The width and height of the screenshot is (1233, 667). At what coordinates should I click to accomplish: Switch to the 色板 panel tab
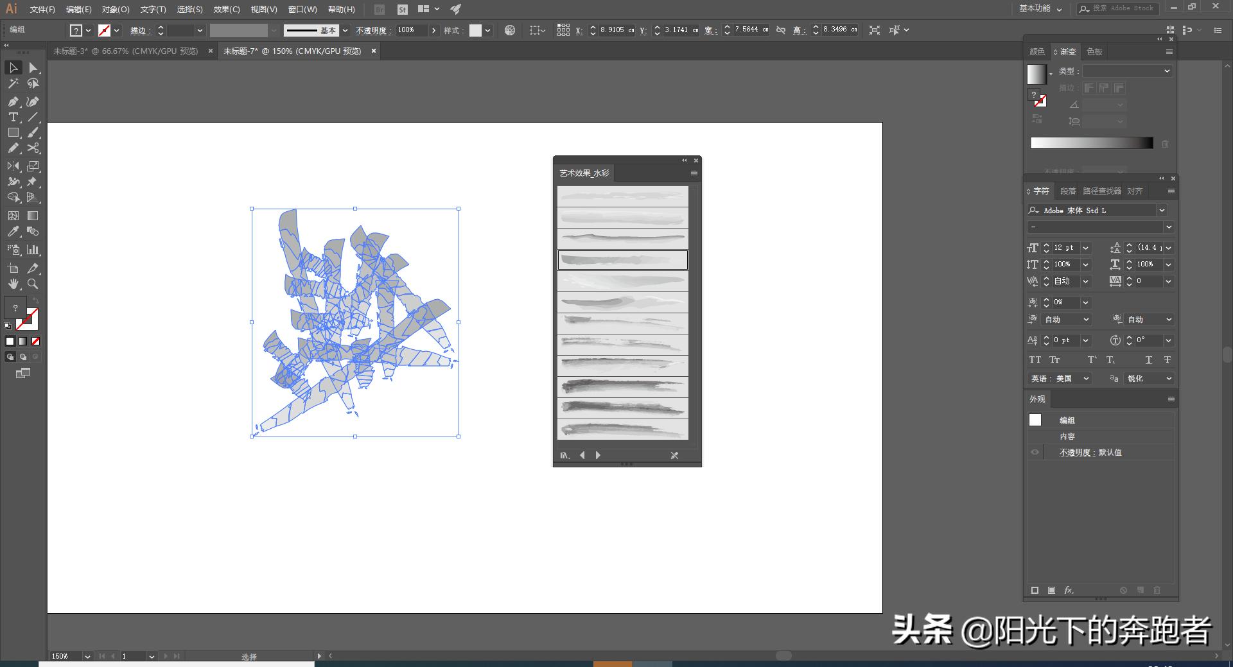[1094, 51]
